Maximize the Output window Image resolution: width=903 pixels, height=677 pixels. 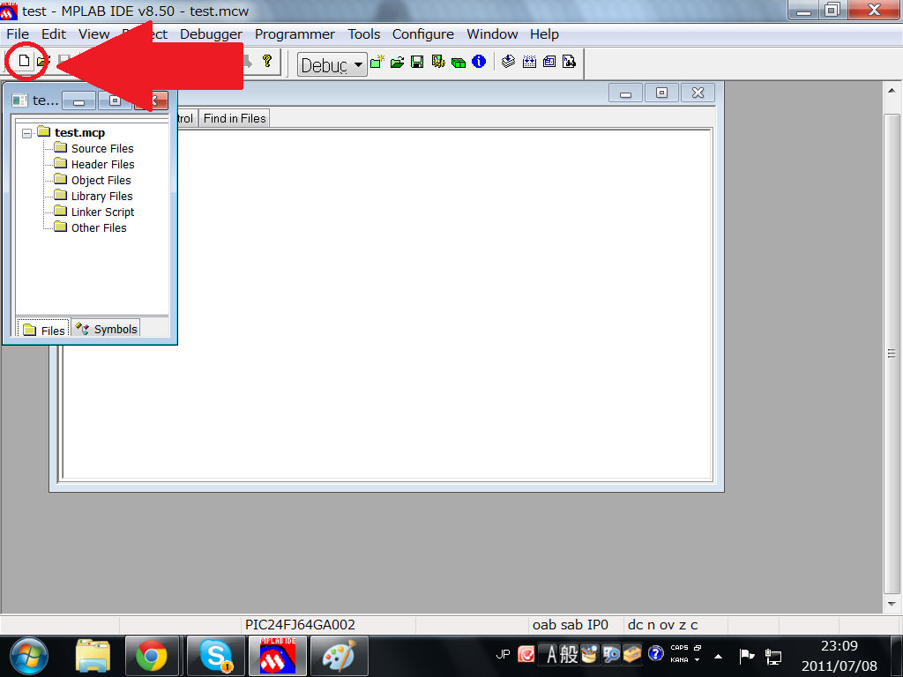pyautogui.click(x=661, y=93)
